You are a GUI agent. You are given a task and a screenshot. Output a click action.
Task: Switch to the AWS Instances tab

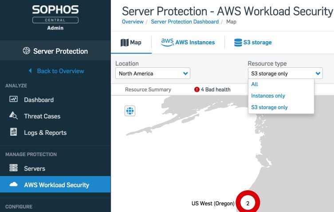[x=188, y=43]
